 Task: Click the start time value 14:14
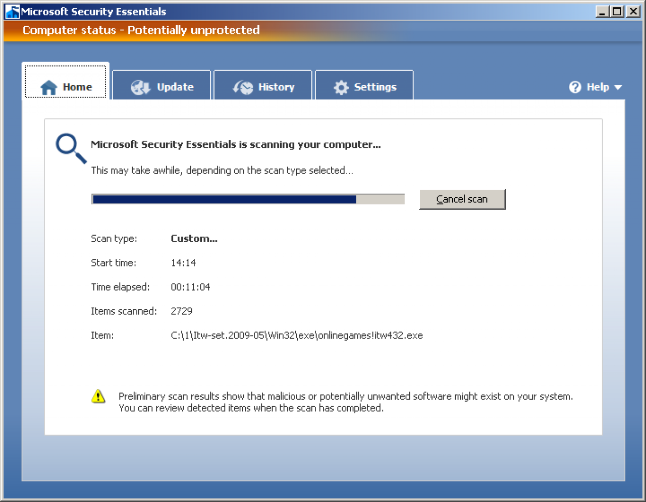click(x=183, y=263)
